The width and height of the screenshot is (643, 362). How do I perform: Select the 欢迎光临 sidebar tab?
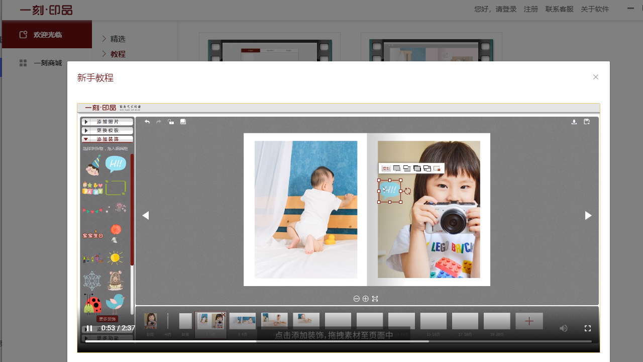coord(47,35)
